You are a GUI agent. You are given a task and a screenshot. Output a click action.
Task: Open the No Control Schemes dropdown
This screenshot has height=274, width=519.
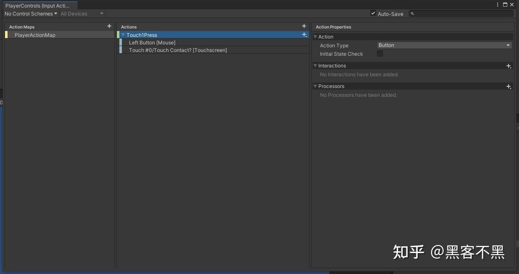pos(31,14)
